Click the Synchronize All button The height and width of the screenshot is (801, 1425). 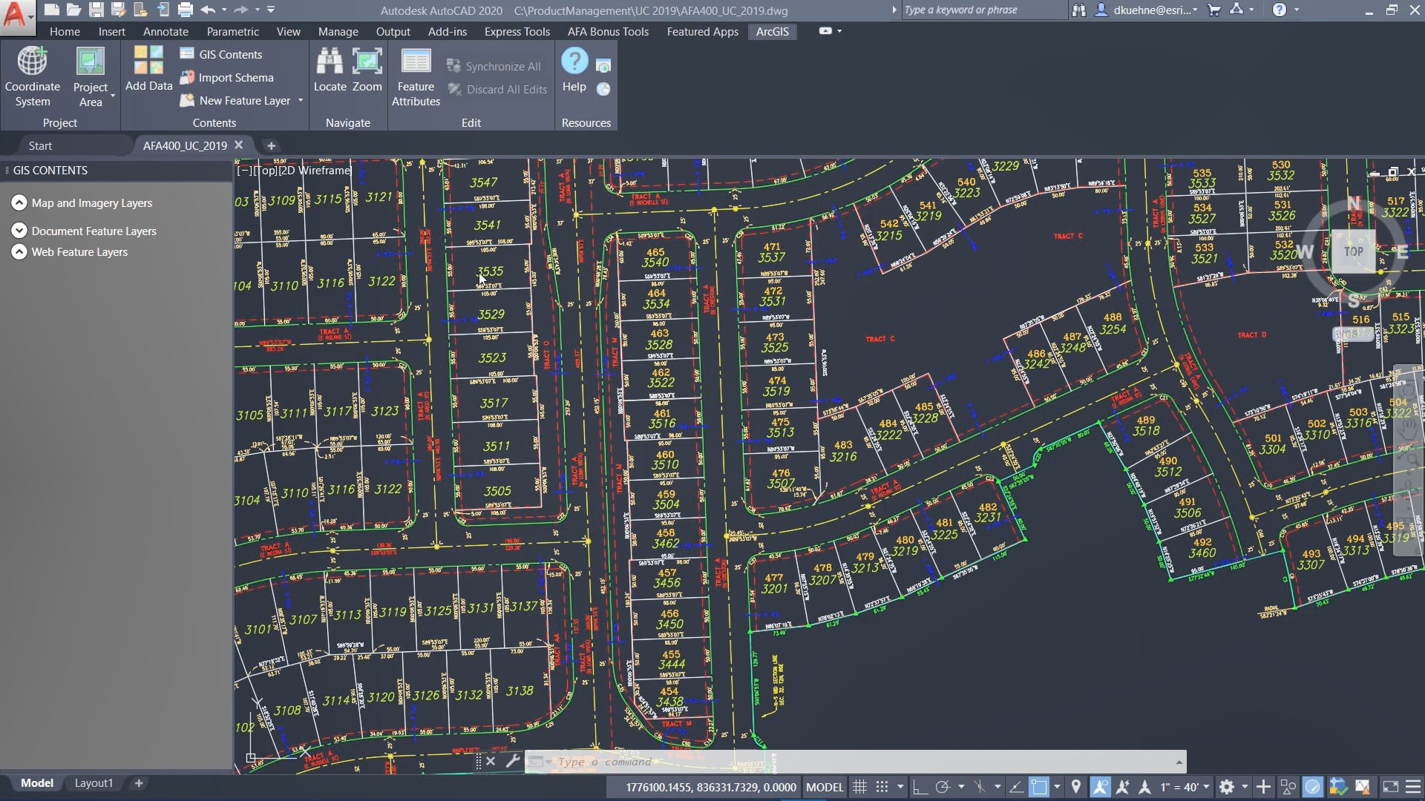(x=494, y=65)
